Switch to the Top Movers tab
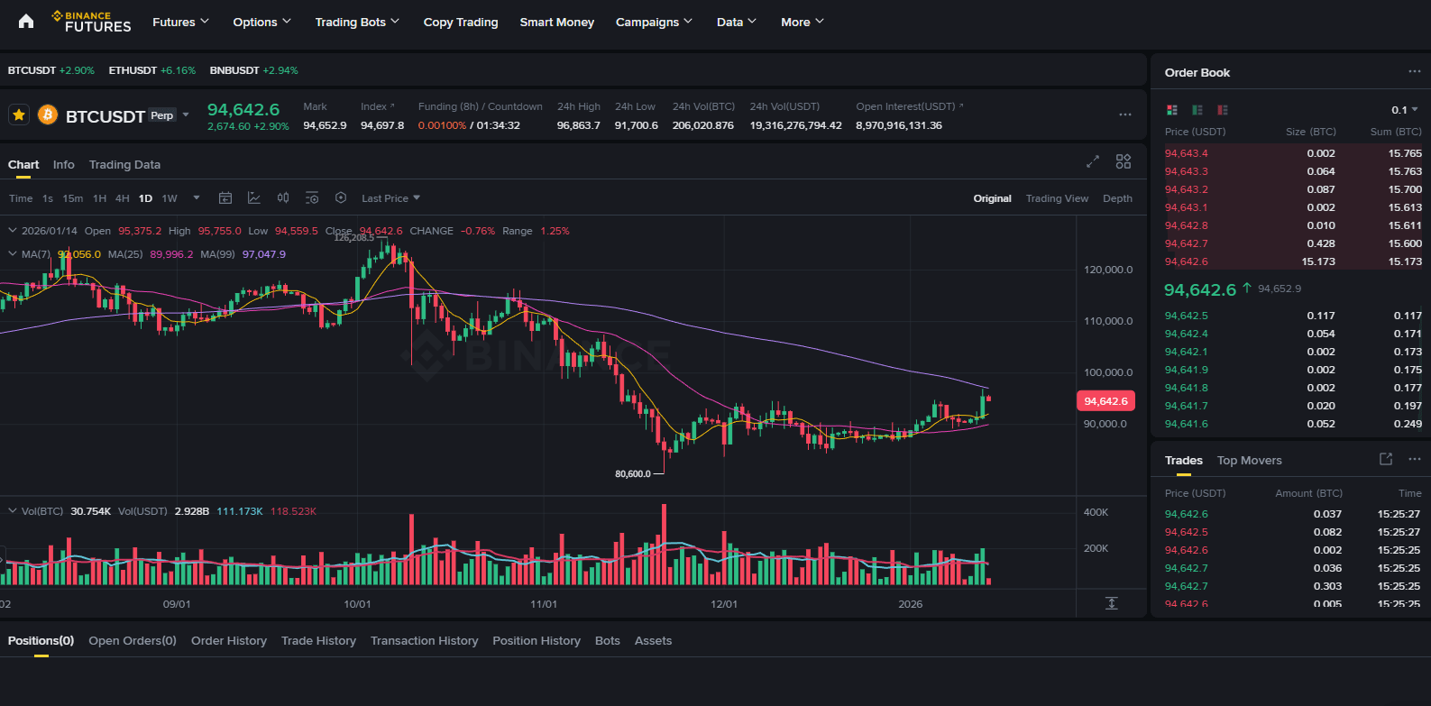The image size is (1431, 706). [x=1249, y=460]
